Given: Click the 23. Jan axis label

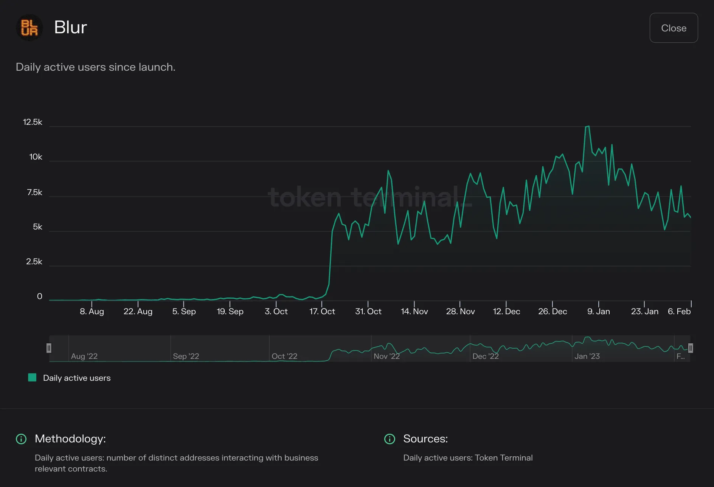Looking at the screenshot, I should (645, 312).
